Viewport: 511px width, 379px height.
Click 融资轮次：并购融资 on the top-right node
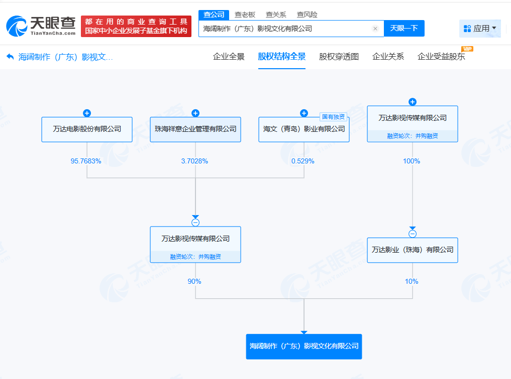(413, 136)
